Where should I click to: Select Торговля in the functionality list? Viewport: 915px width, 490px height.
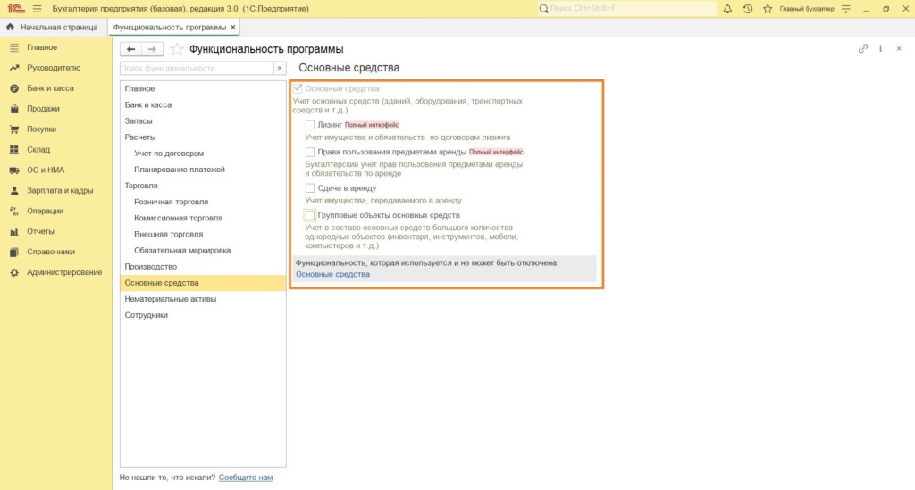(x=141, y=186)
